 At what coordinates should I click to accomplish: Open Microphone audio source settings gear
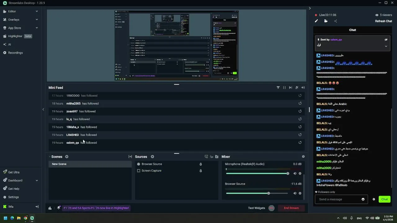point(300,173)
